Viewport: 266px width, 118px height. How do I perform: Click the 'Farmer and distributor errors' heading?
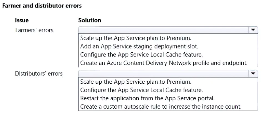[42, 6]
